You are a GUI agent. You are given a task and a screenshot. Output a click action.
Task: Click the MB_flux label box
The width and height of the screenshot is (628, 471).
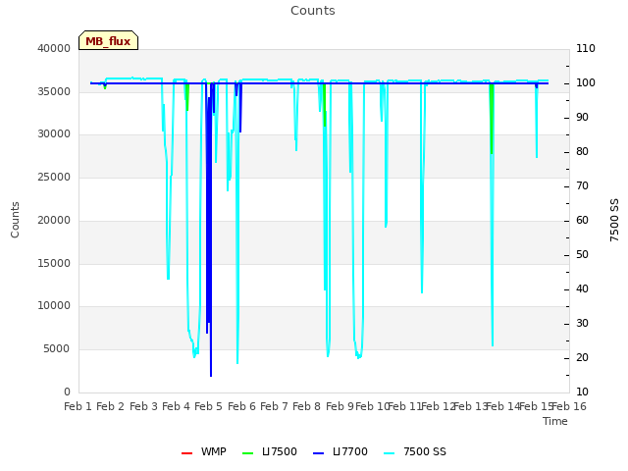coord(108,40)
